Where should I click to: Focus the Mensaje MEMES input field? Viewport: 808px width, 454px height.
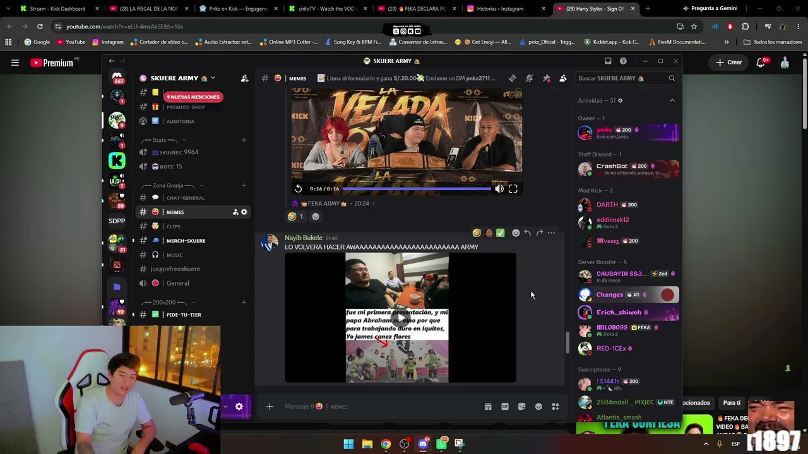379,407
